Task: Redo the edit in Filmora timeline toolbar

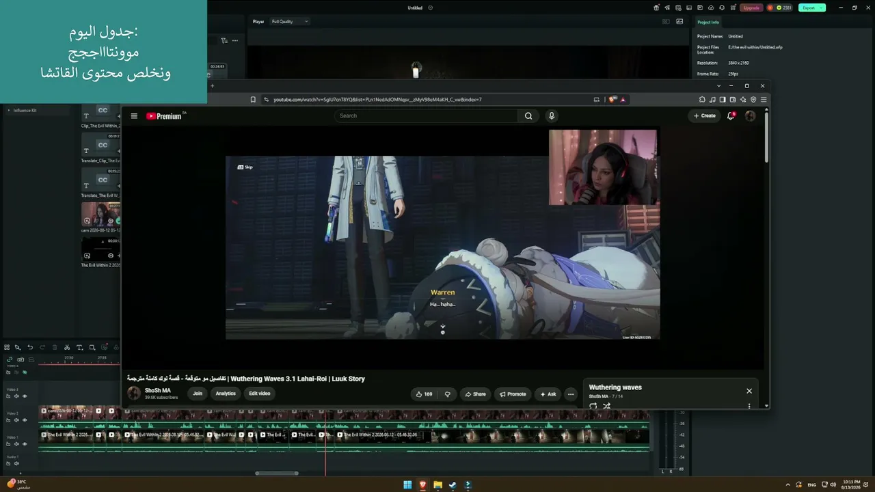Action: [42, 347]
